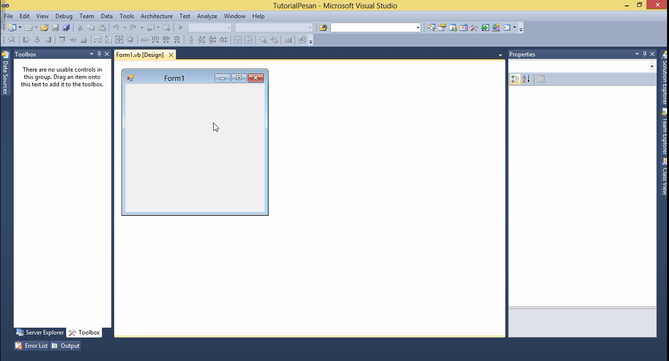Open the Error List tab
Viewport: 669px width, 361px height.
31,346
